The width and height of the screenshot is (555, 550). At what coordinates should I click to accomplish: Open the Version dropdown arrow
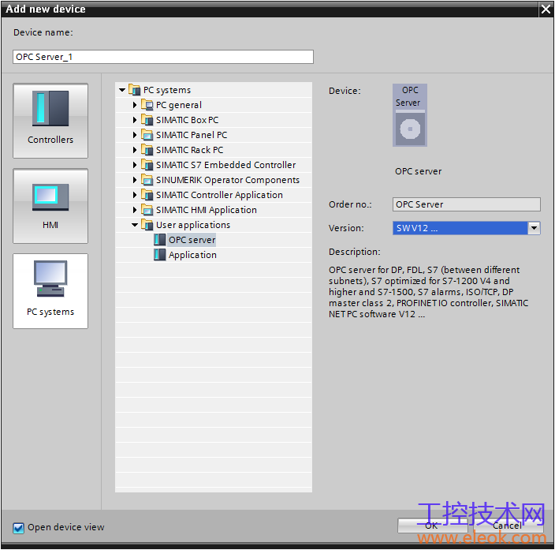click(534, 228)
